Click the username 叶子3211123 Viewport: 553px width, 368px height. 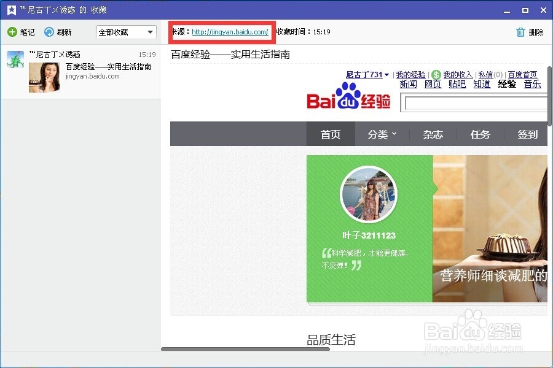[369, 236]
